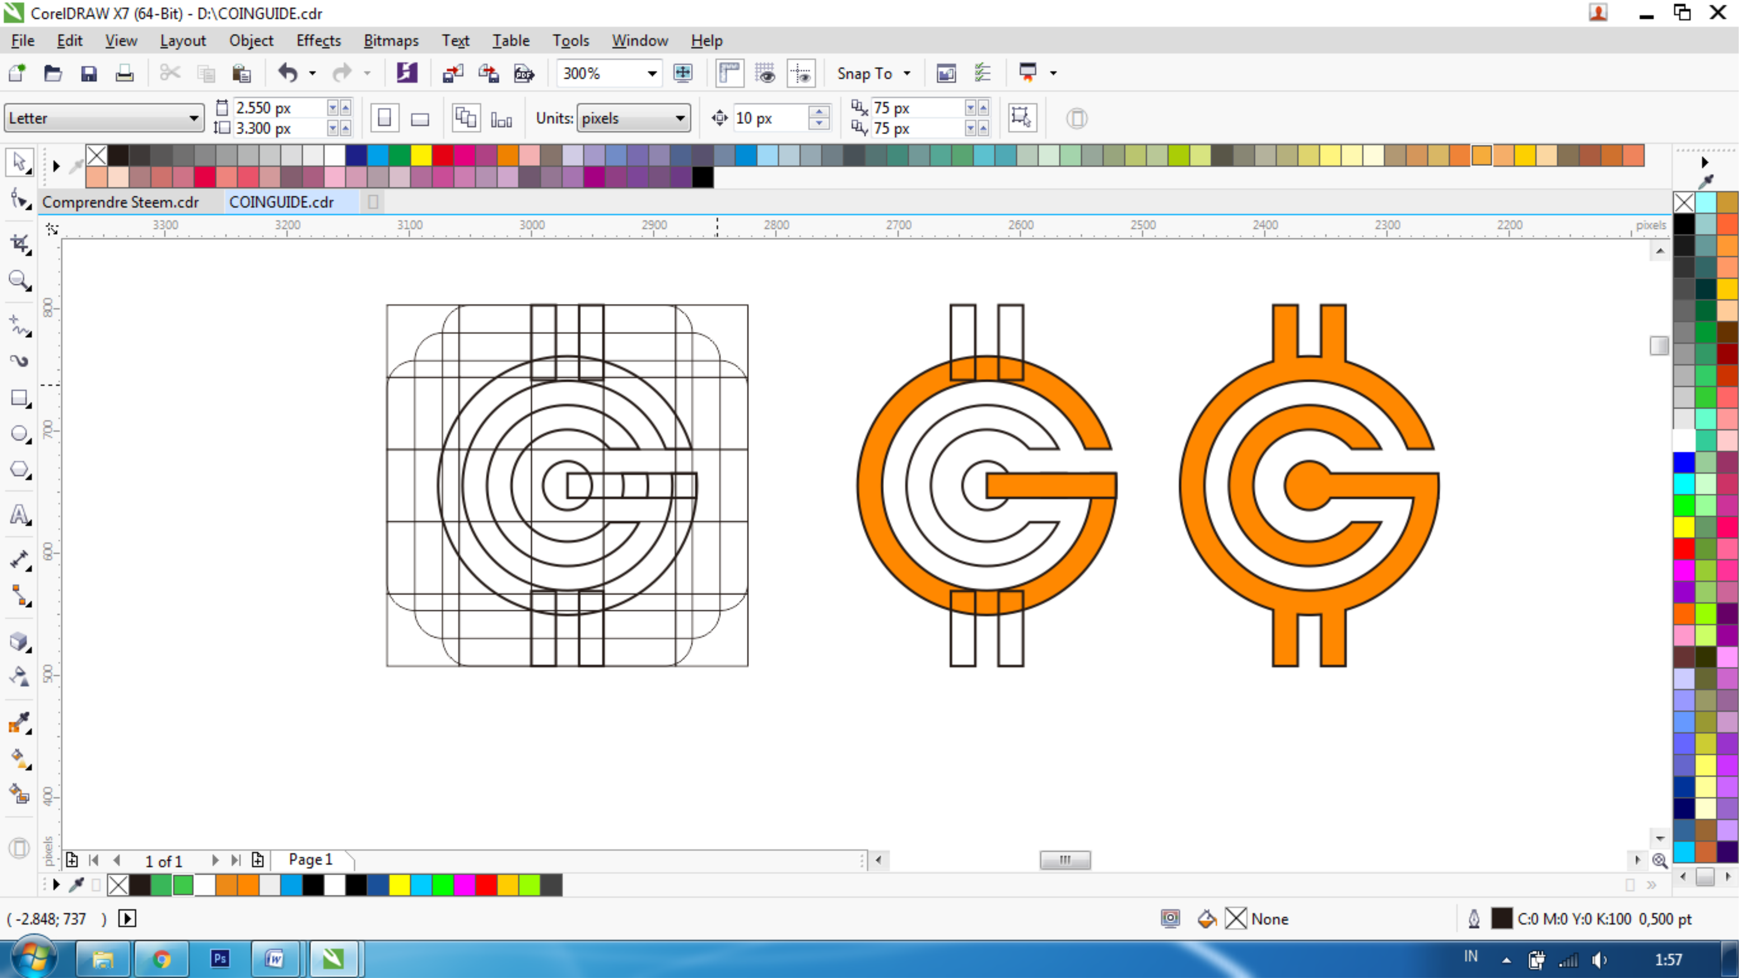The height and width of the screenshot is (978, 1739).
Task: Open the Letter page size dropdown
Action: point(194,118)
